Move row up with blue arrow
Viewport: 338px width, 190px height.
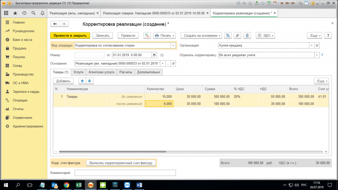[83, 81]
